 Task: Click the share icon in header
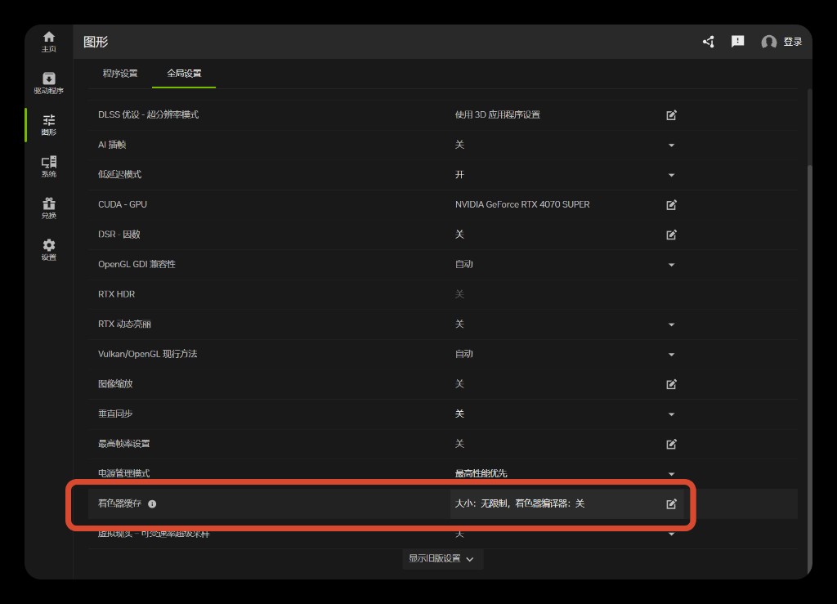point(709,42)
